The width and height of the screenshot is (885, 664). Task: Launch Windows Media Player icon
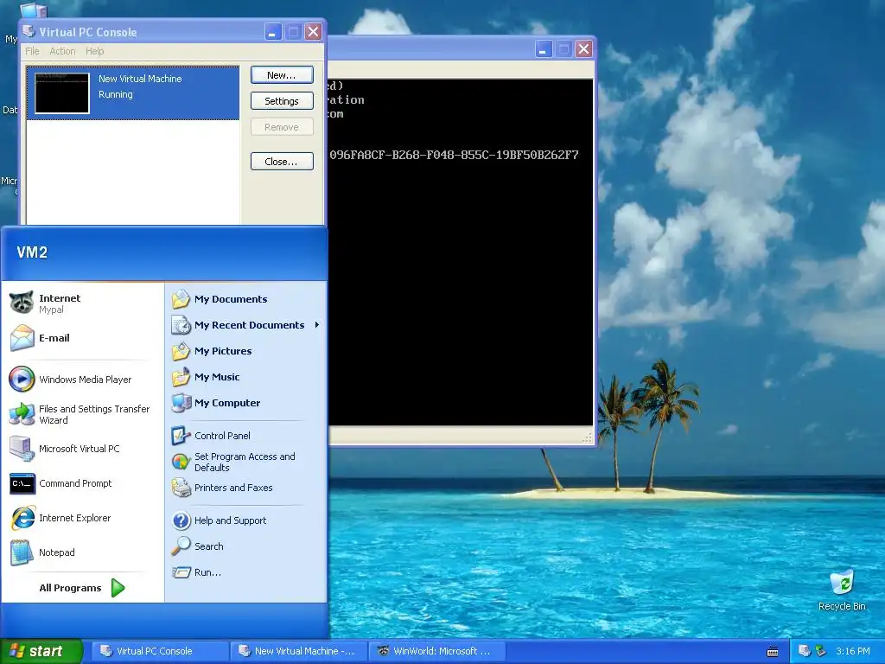(x=22, y=380)
